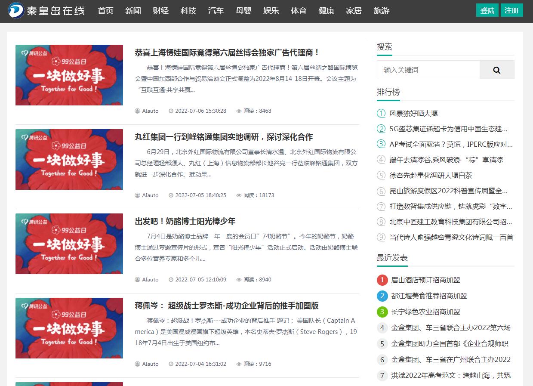Open recent post 眉山酒店预订招商加盟
Viewport: 533px width, 386px height.
click(426, 280)
